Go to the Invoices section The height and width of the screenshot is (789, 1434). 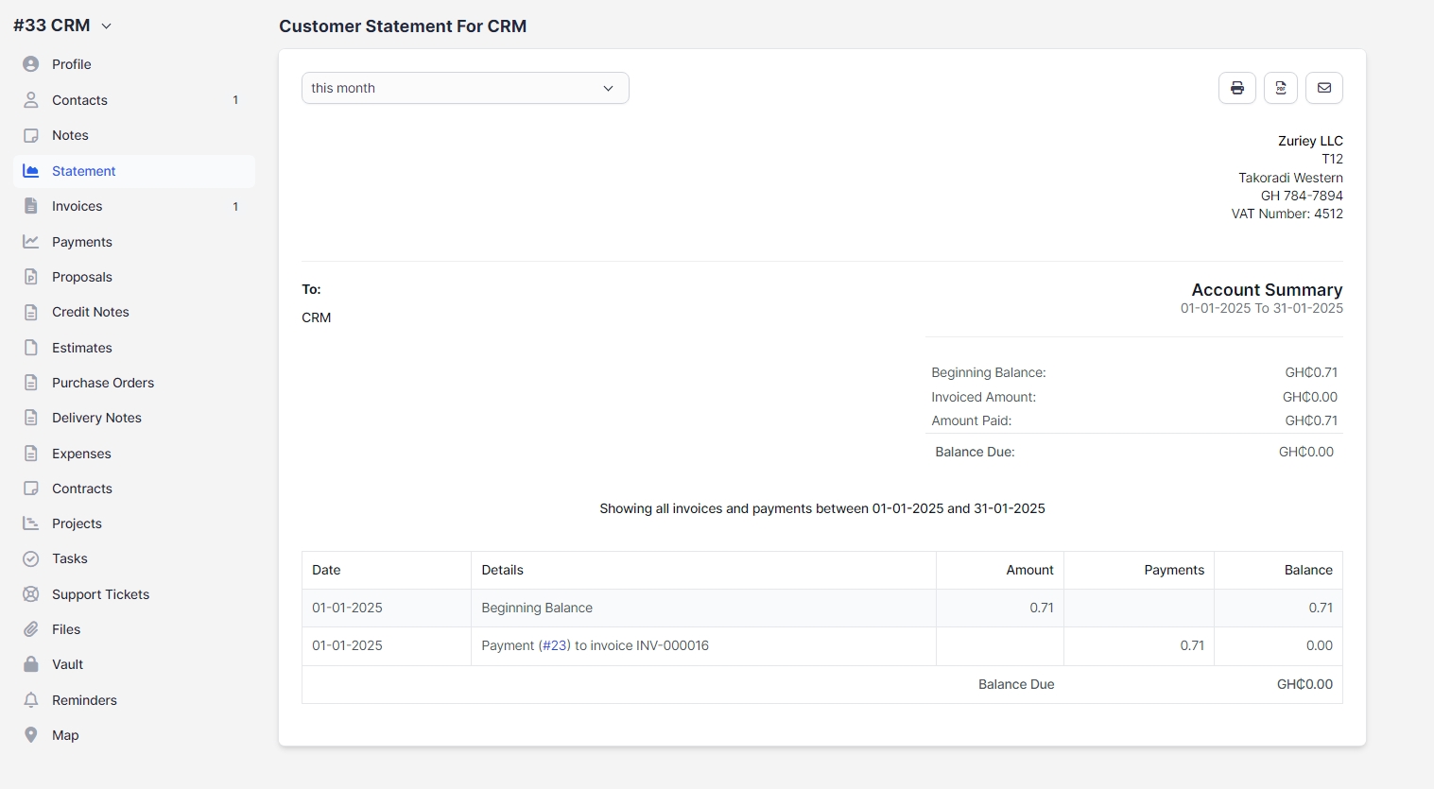(x=77, y=206)
